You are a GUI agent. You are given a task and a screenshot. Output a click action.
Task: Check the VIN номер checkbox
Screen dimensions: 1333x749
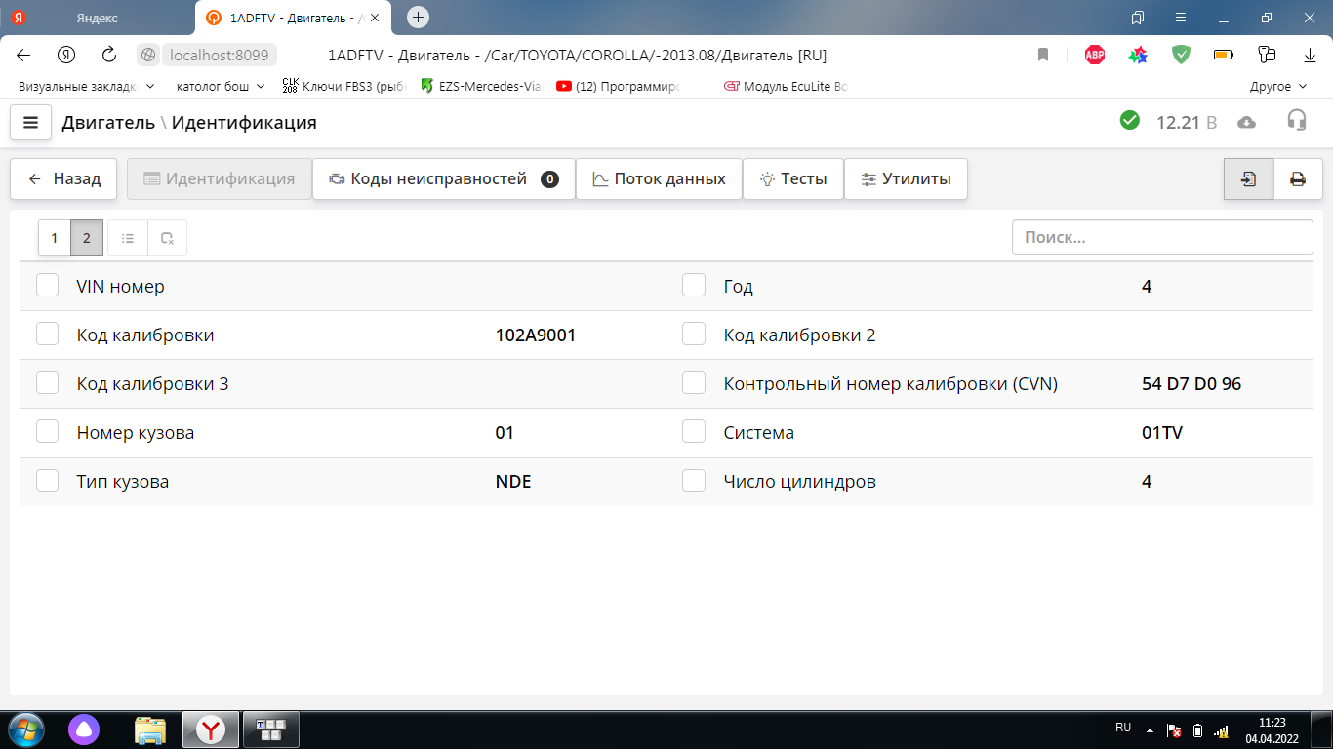pos(48,285)
